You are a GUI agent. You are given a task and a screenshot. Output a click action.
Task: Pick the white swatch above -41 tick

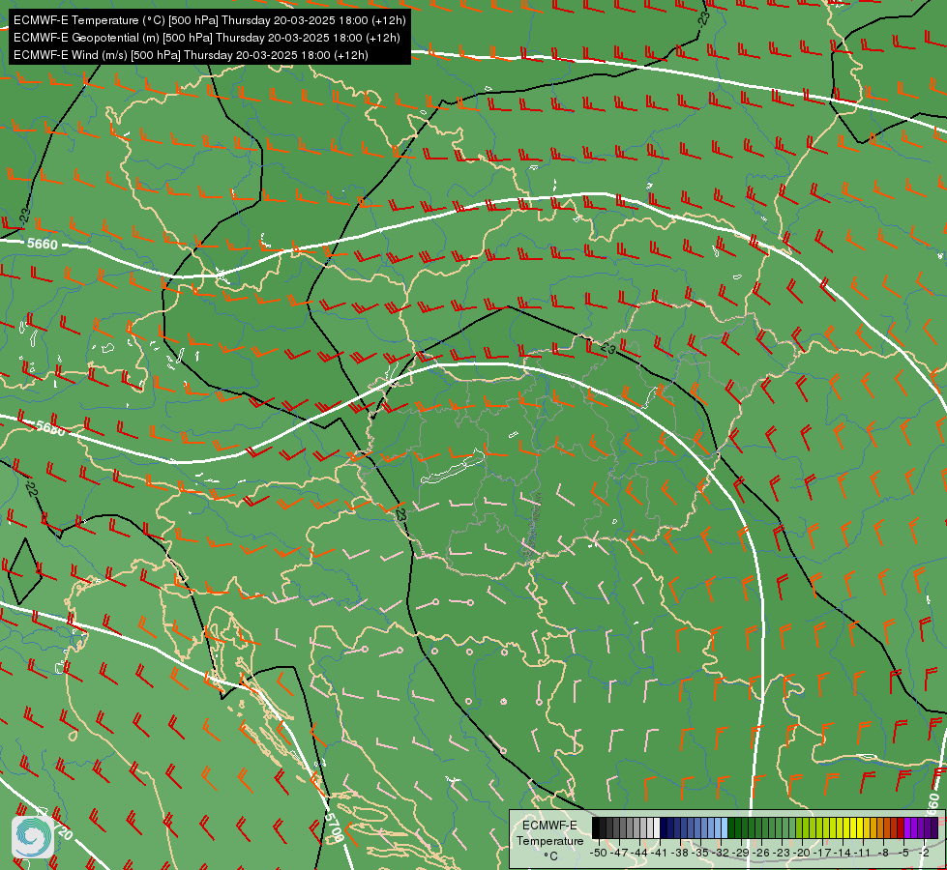657,827
